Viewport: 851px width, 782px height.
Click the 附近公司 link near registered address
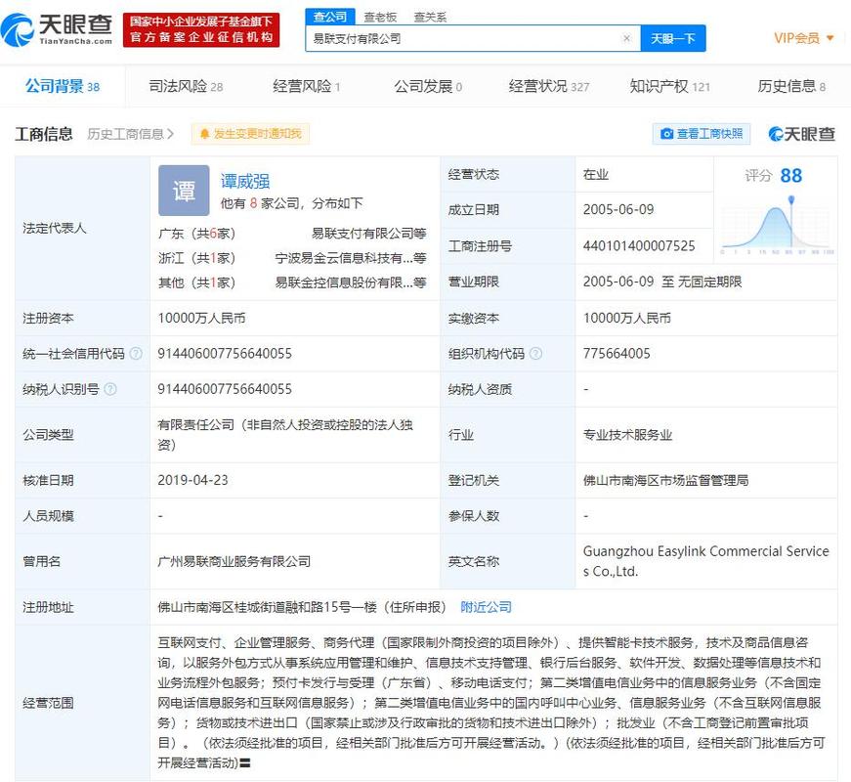click(488, 606)
